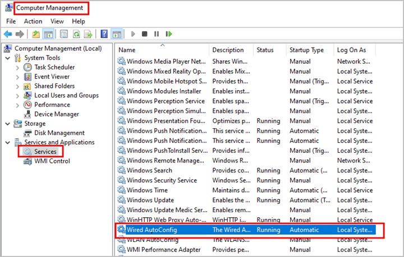404x257 pixels.
Task: Open the Action menu
Action: [x=33, y=21]
